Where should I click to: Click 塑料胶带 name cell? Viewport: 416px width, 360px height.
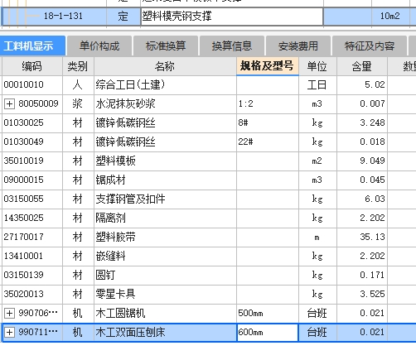[165, 237]
